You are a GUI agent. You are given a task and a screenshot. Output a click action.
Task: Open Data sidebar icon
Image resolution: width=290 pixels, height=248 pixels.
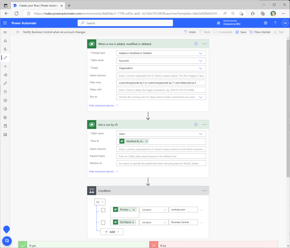[x=5, y=92]
